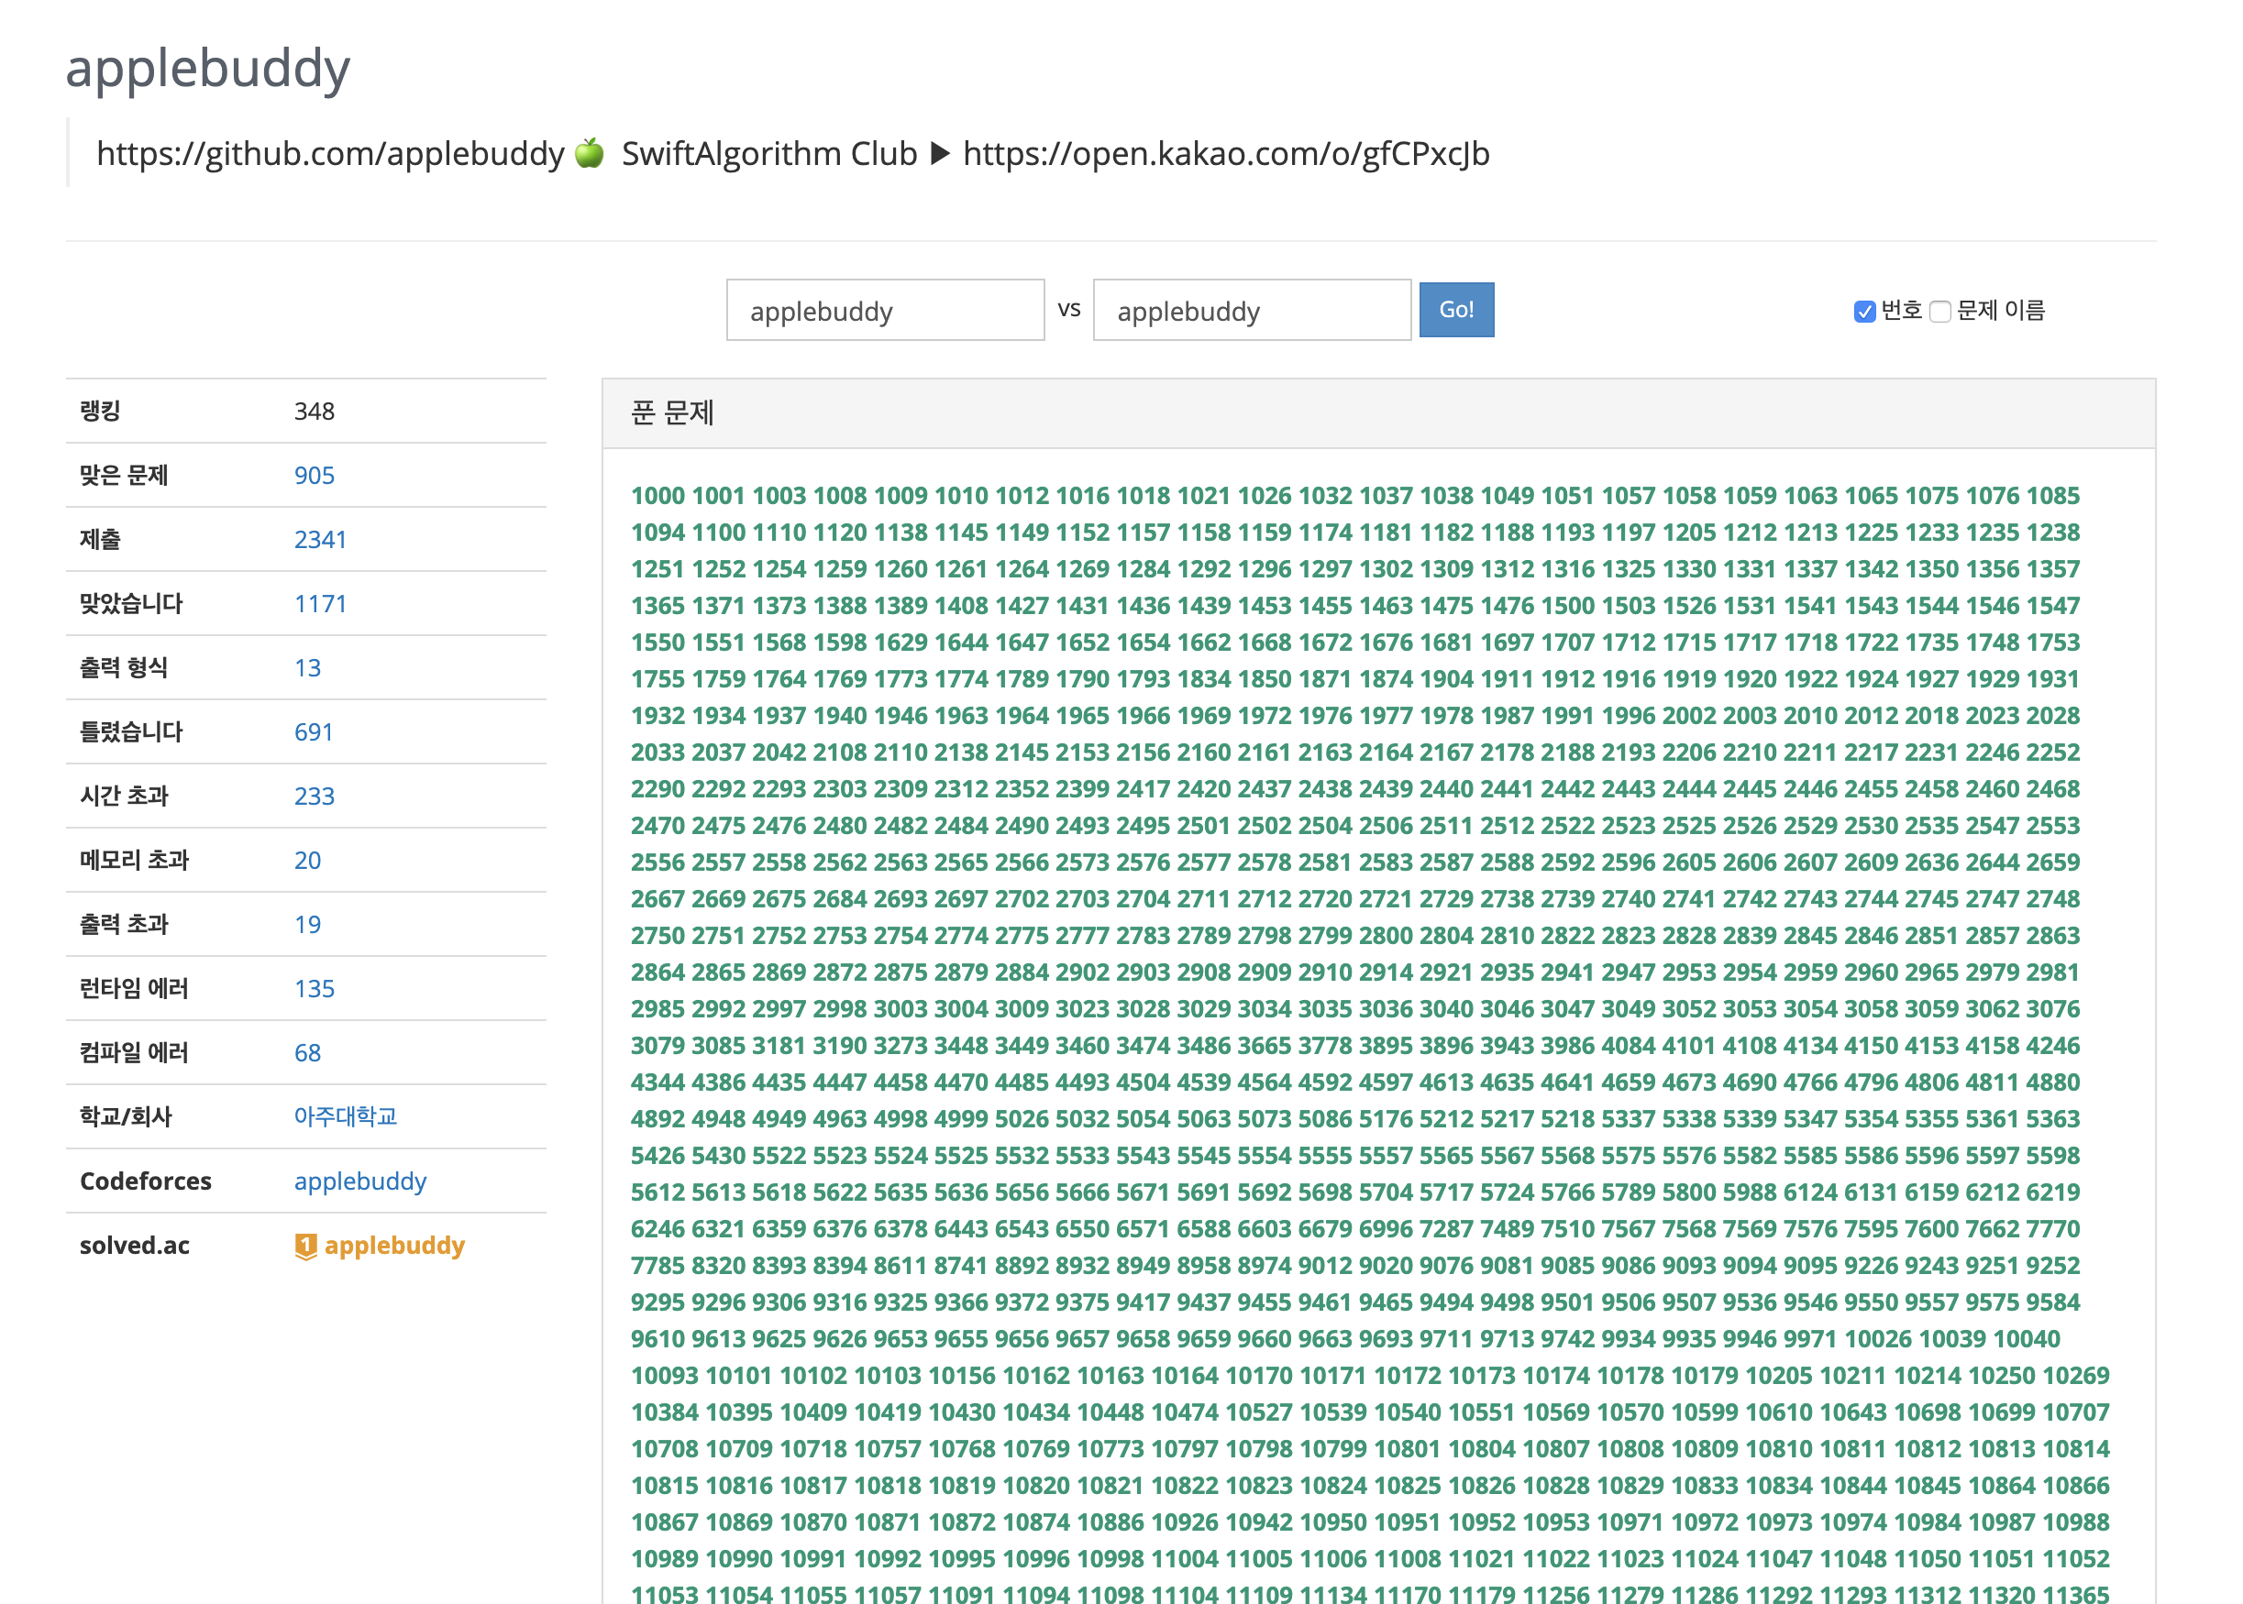Click the solved.ac gold tier badge icon

305,1247
